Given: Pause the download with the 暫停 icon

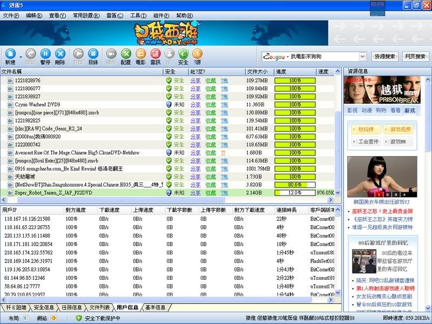Looking at the screenshot, I should click(45, 54).
